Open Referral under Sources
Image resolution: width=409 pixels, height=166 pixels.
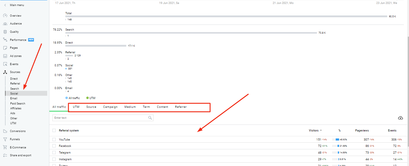pyautogui.click(x=15, y=84)
